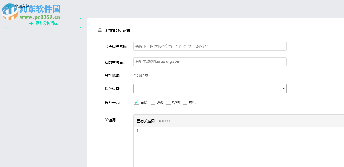
Task: Focus the 我的主域名 input field
Action: (210, 62)
